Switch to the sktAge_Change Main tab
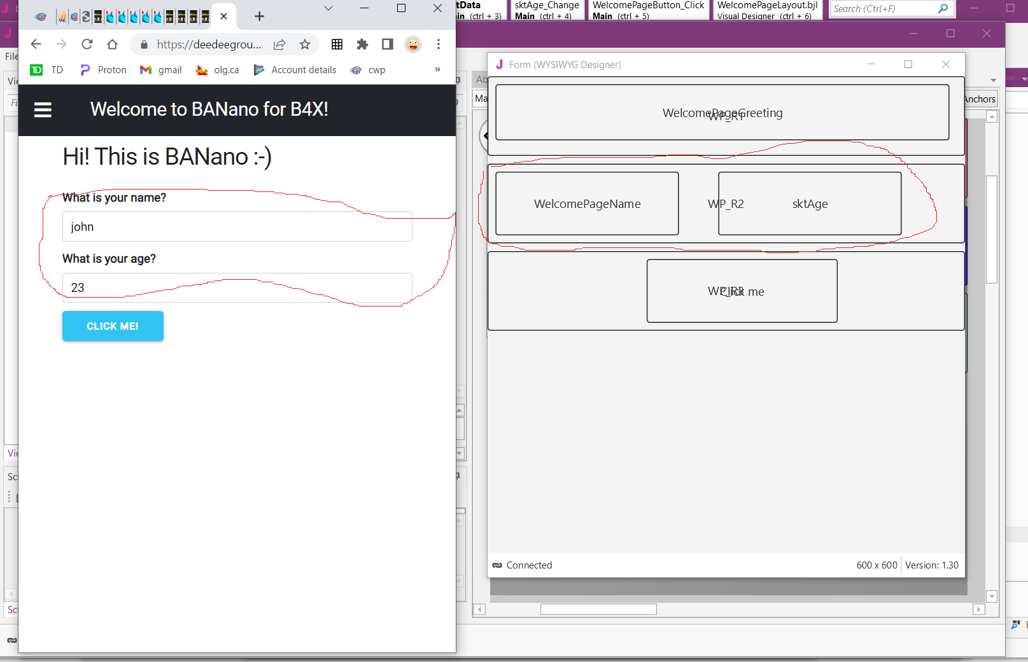The width and height of the screenshot is (1028, 662). click(547, 10)
